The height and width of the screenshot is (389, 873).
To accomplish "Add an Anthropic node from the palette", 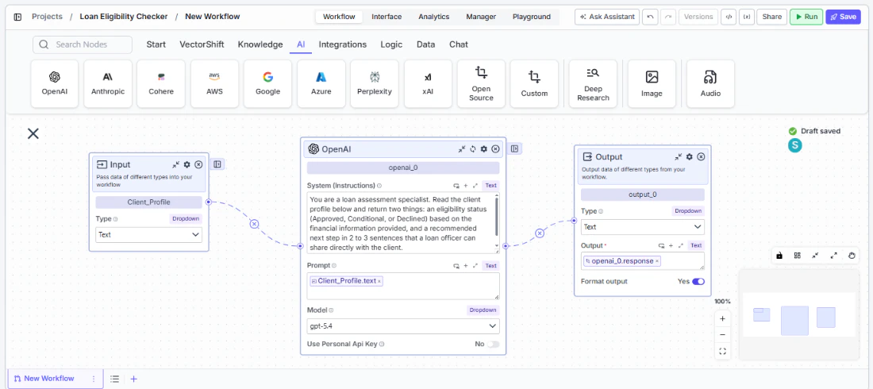I will coord(108,83).
